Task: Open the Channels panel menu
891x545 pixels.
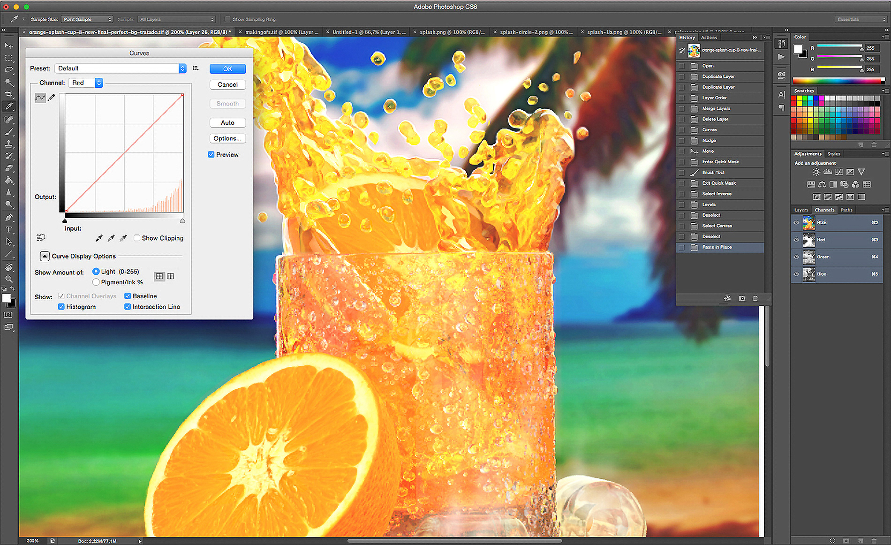Action: pyautogui.click(x=884, y=210)
